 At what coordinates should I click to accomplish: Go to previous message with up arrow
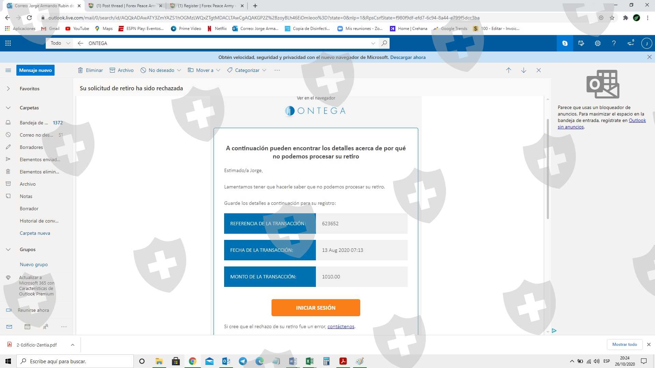508,70
